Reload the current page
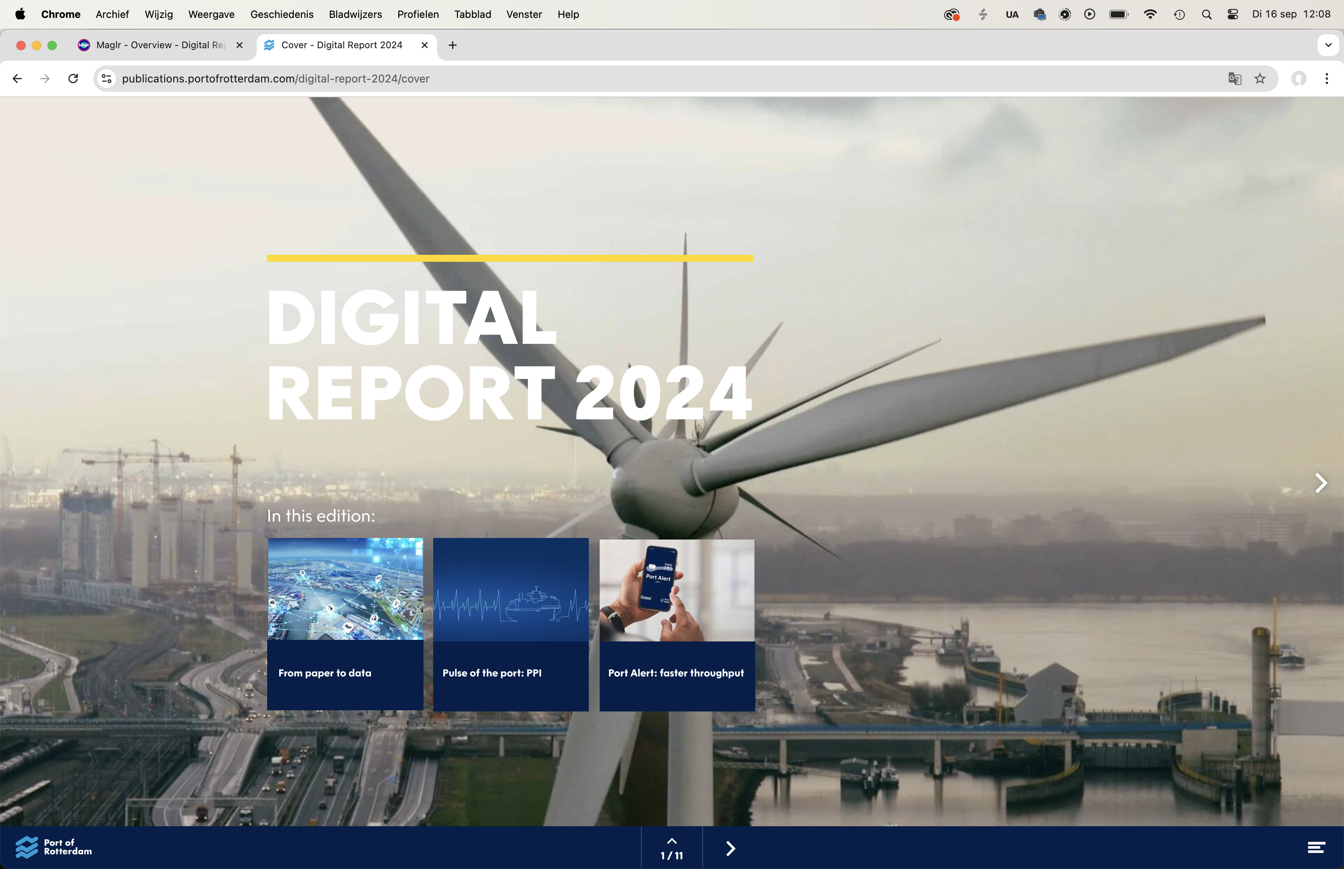This screenshot has height=869, width=1344. pos(73,79)
